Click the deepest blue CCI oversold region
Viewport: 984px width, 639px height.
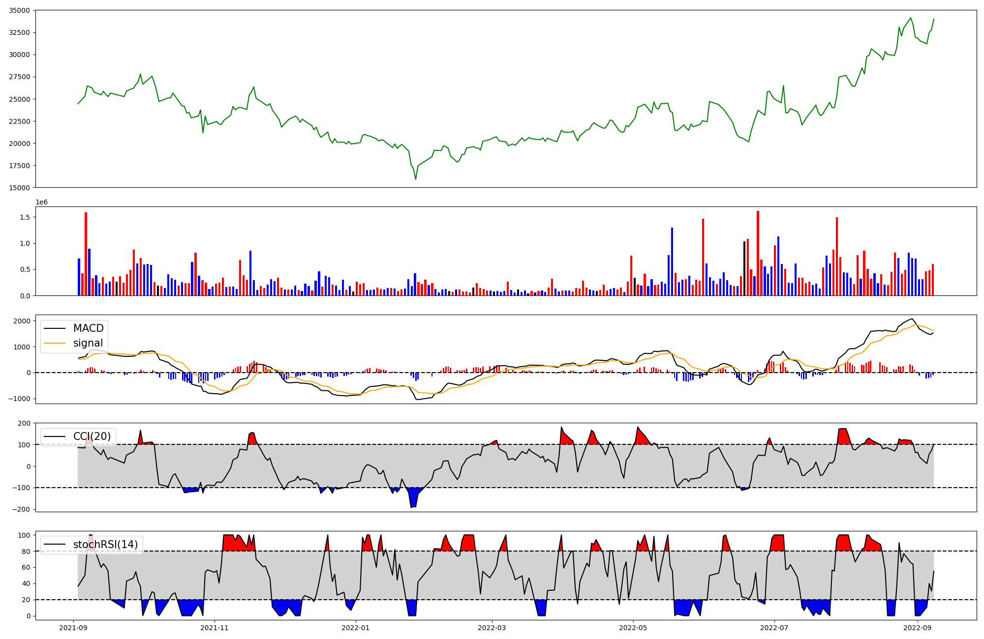click(x=414, y=497)
